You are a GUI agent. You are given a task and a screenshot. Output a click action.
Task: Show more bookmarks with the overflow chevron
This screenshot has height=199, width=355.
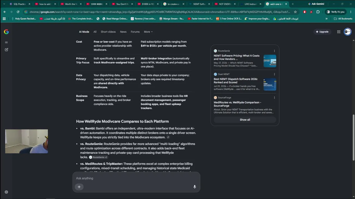click(x=326, y=19)
